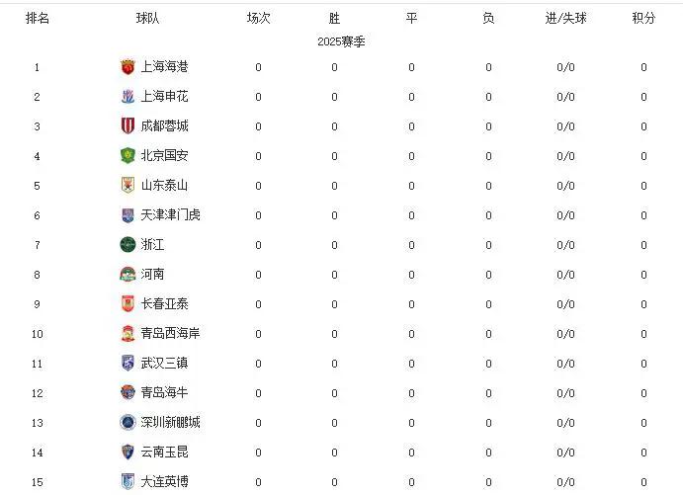Click the 2025赛季 season row label
This screenshot has width=683, height=495.
point(342,41)
